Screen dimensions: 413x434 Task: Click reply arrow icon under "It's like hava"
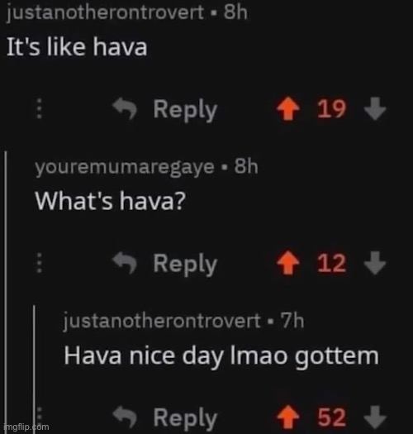pyautogui.click(x=125, y=108)
